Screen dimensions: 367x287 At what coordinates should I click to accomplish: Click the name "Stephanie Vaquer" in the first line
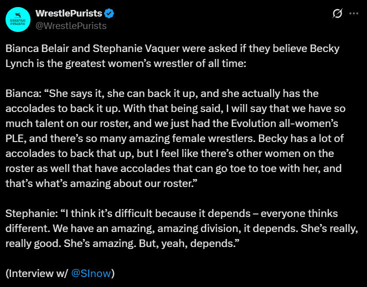click(x=136, y=48)
